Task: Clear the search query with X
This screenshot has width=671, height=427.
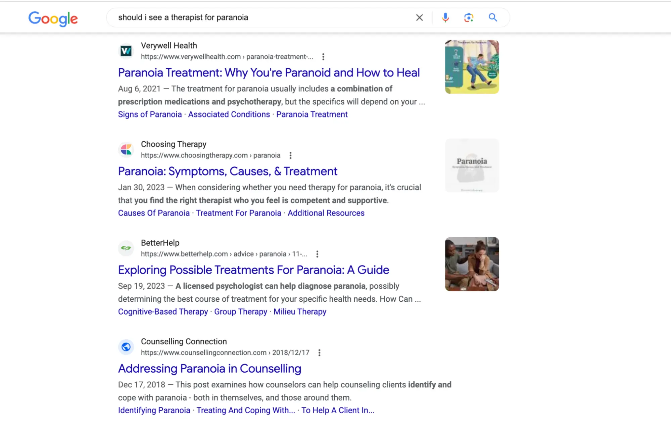Action: [x=419, y=17]
